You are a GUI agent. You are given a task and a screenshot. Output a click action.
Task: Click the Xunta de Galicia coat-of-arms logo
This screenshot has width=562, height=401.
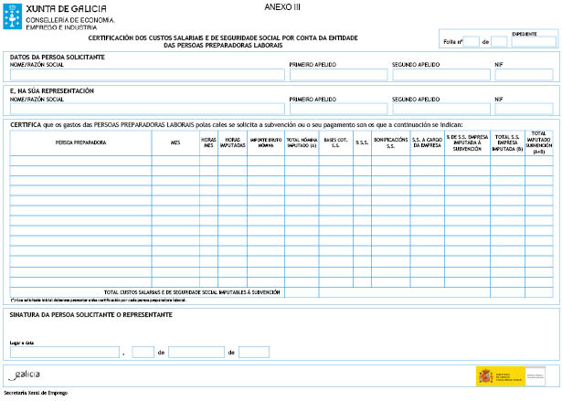pyautogui.click(x=13, y=16)
